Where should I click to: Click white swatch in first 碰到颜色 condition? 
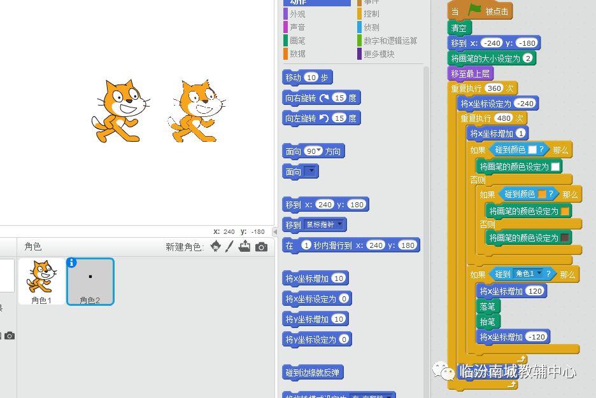[x=532, y=149]
